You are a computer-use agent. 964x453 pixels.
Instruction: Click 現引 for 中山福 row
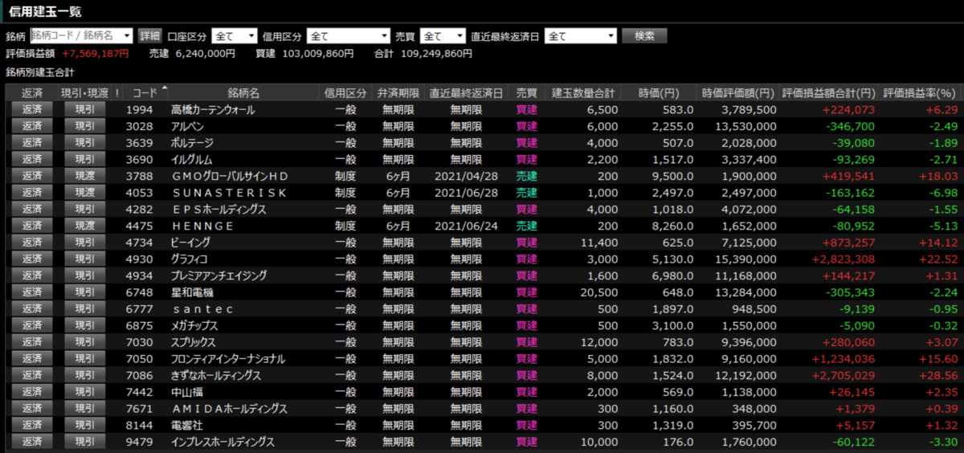84,392
